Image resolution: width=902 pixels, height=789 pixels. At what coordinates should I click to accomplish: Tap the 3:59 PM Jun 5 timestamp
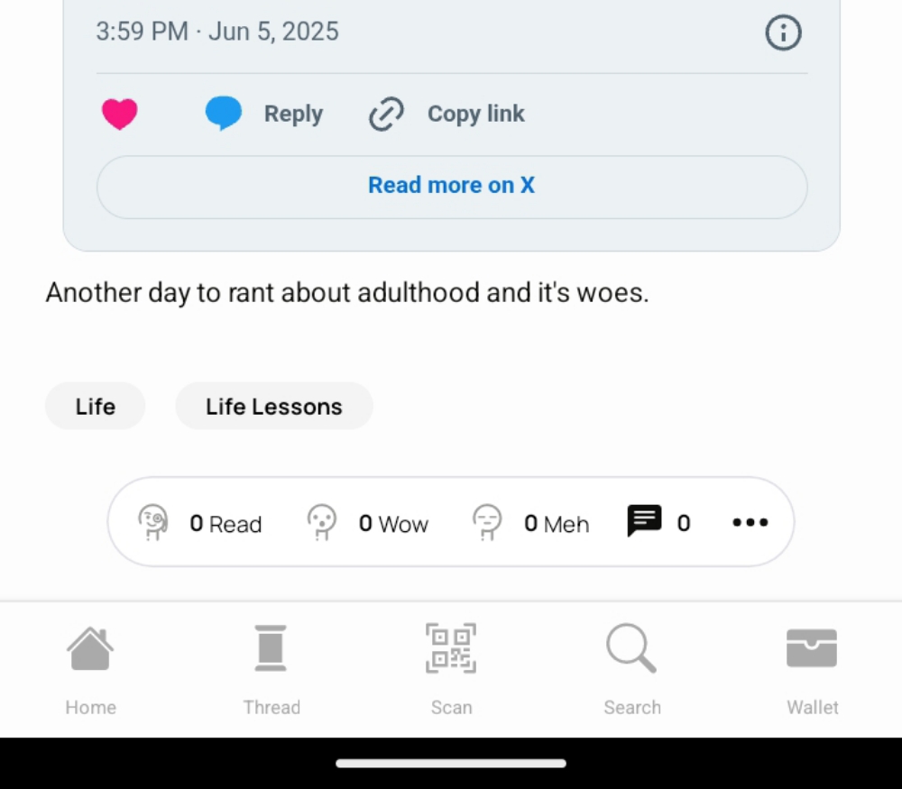coord(216,32)
